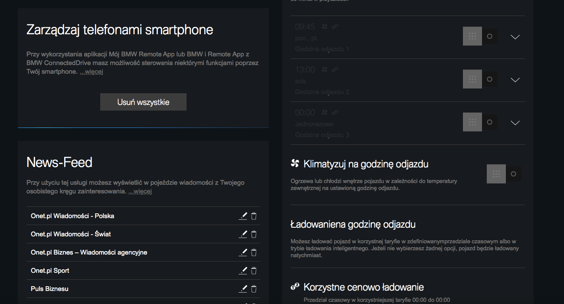The image size is (564, 304).
Task: Select the Onet.pl Sport feed row
Action: click(x=143, y=271)
